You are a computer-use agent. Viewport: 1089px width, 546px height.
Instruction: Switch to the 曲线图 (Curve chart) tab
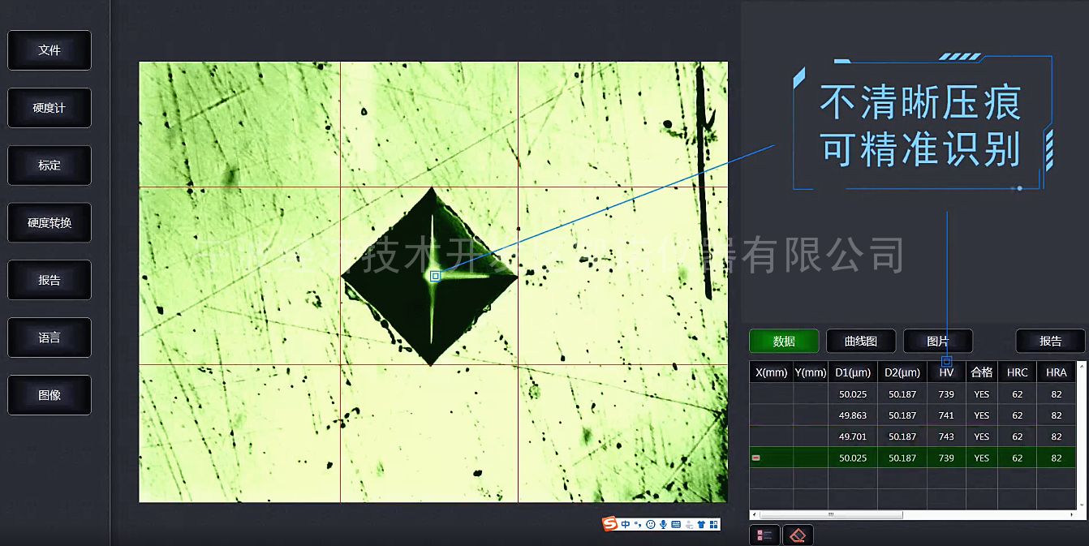pyautogui.click(x=860, y=342)
